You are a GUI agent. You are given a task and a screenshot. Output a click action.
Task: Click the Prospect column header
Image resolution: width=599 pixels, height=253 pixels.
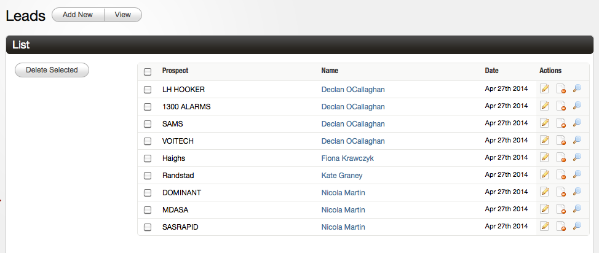[175, 71]
